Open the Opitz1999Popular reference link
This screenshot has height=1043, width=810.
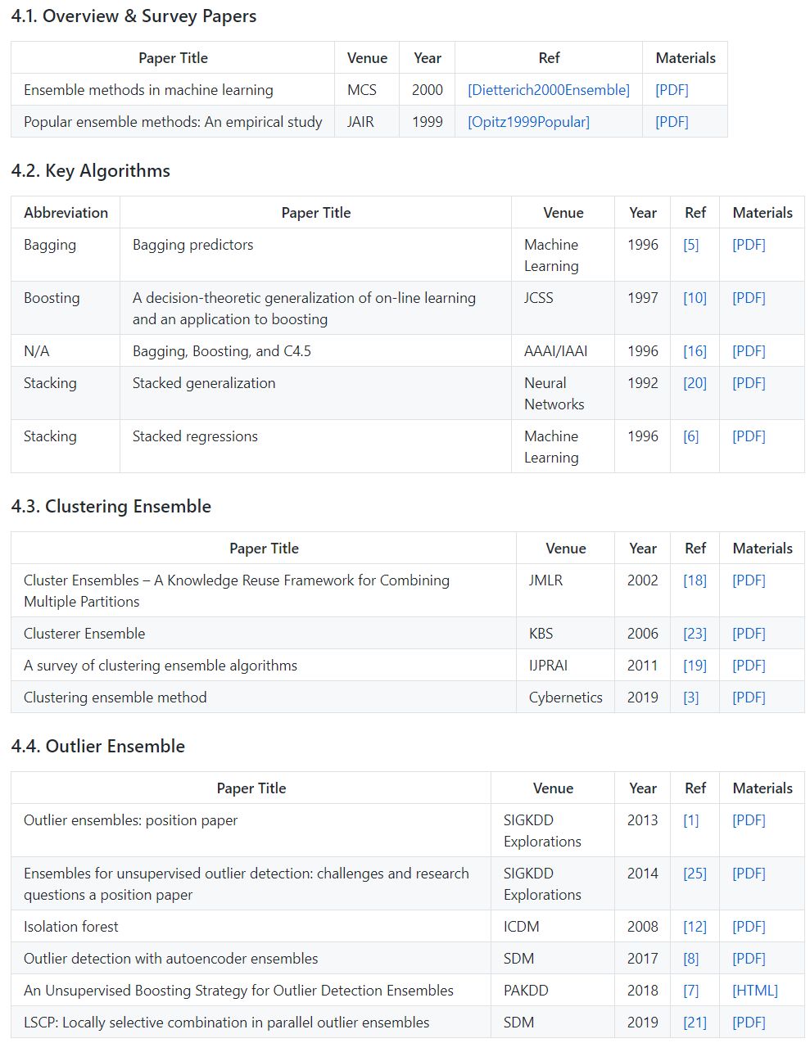(528, 122)
